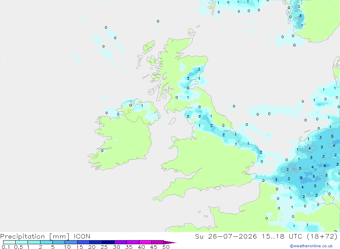The image size is (340, 249).
Task: Select the '10' legend scale label
Action: (67, 247)
